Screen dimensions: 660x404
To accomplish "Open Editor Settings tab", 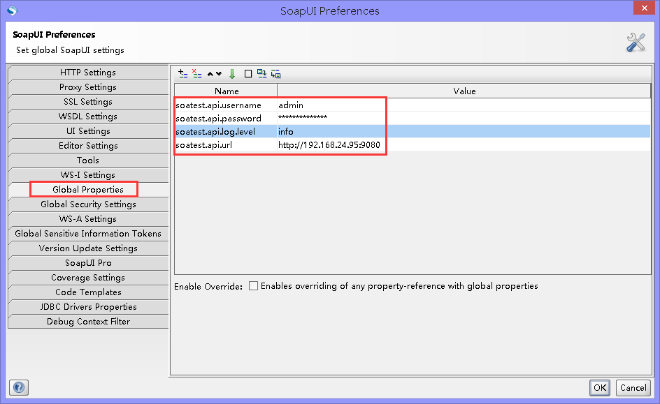I will click(88, 146).
